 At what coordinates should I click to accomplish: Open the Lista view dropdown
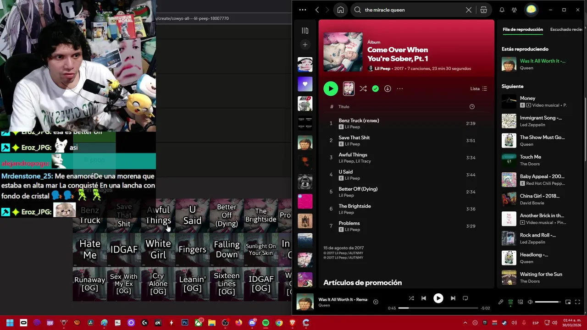coord(479,88)
